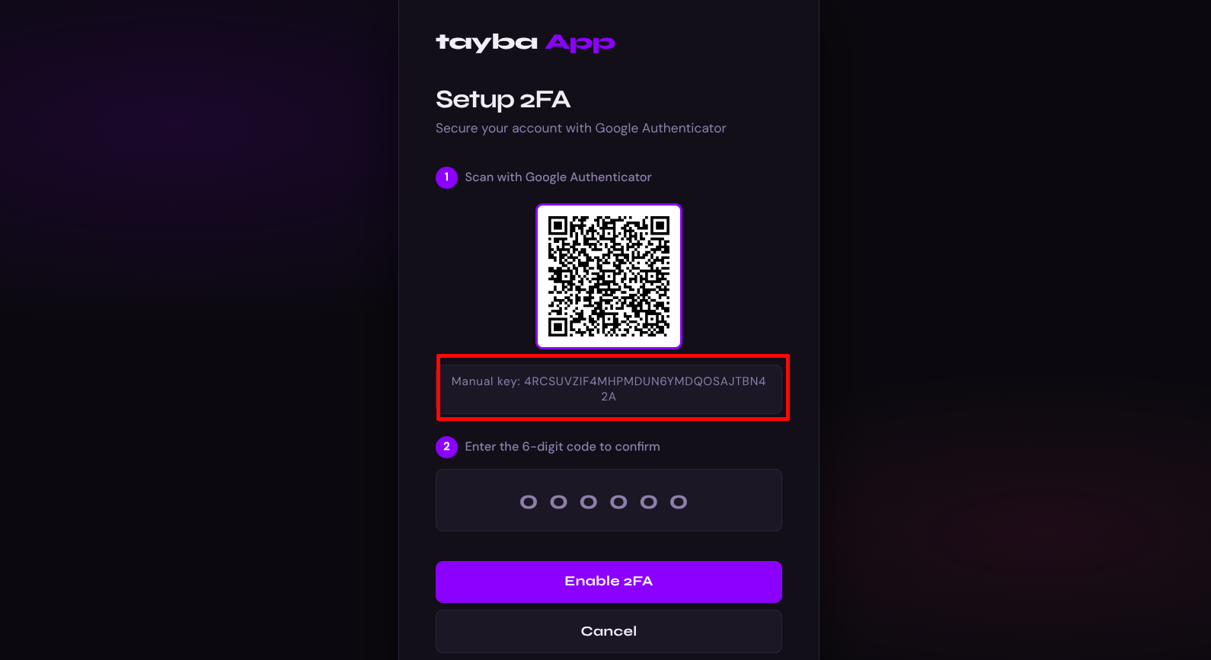Cancel the 2FA setup
The width and height of the screenshot is (1211, 660).
tap(609, 631)
